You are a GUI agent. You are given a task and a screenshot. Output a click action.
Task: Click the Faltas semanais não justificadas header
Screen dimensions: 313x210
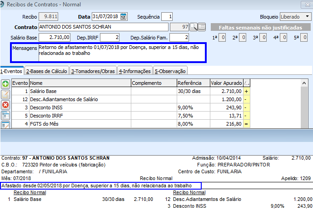[x=260, y=28]
